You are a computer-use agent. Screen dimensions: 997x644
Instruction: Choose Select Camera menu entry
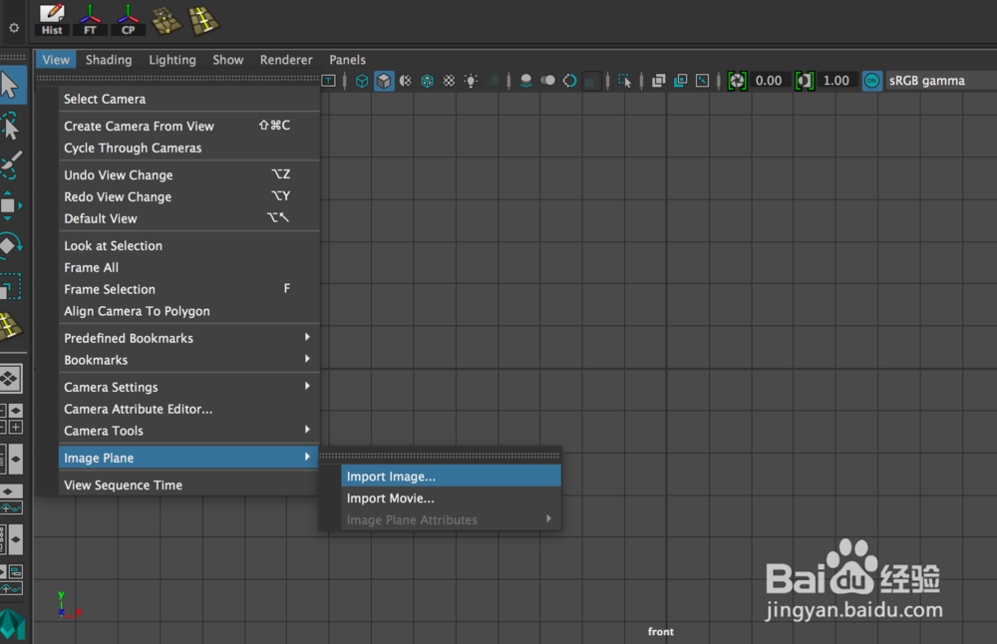tap(188, 99)
